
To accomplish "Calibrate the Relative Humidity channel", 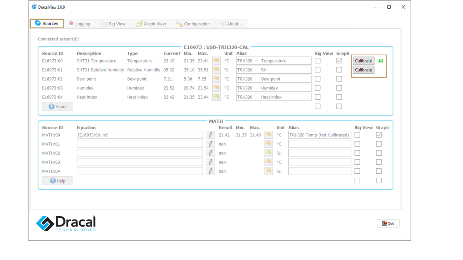I will click(x=364, y=70).
